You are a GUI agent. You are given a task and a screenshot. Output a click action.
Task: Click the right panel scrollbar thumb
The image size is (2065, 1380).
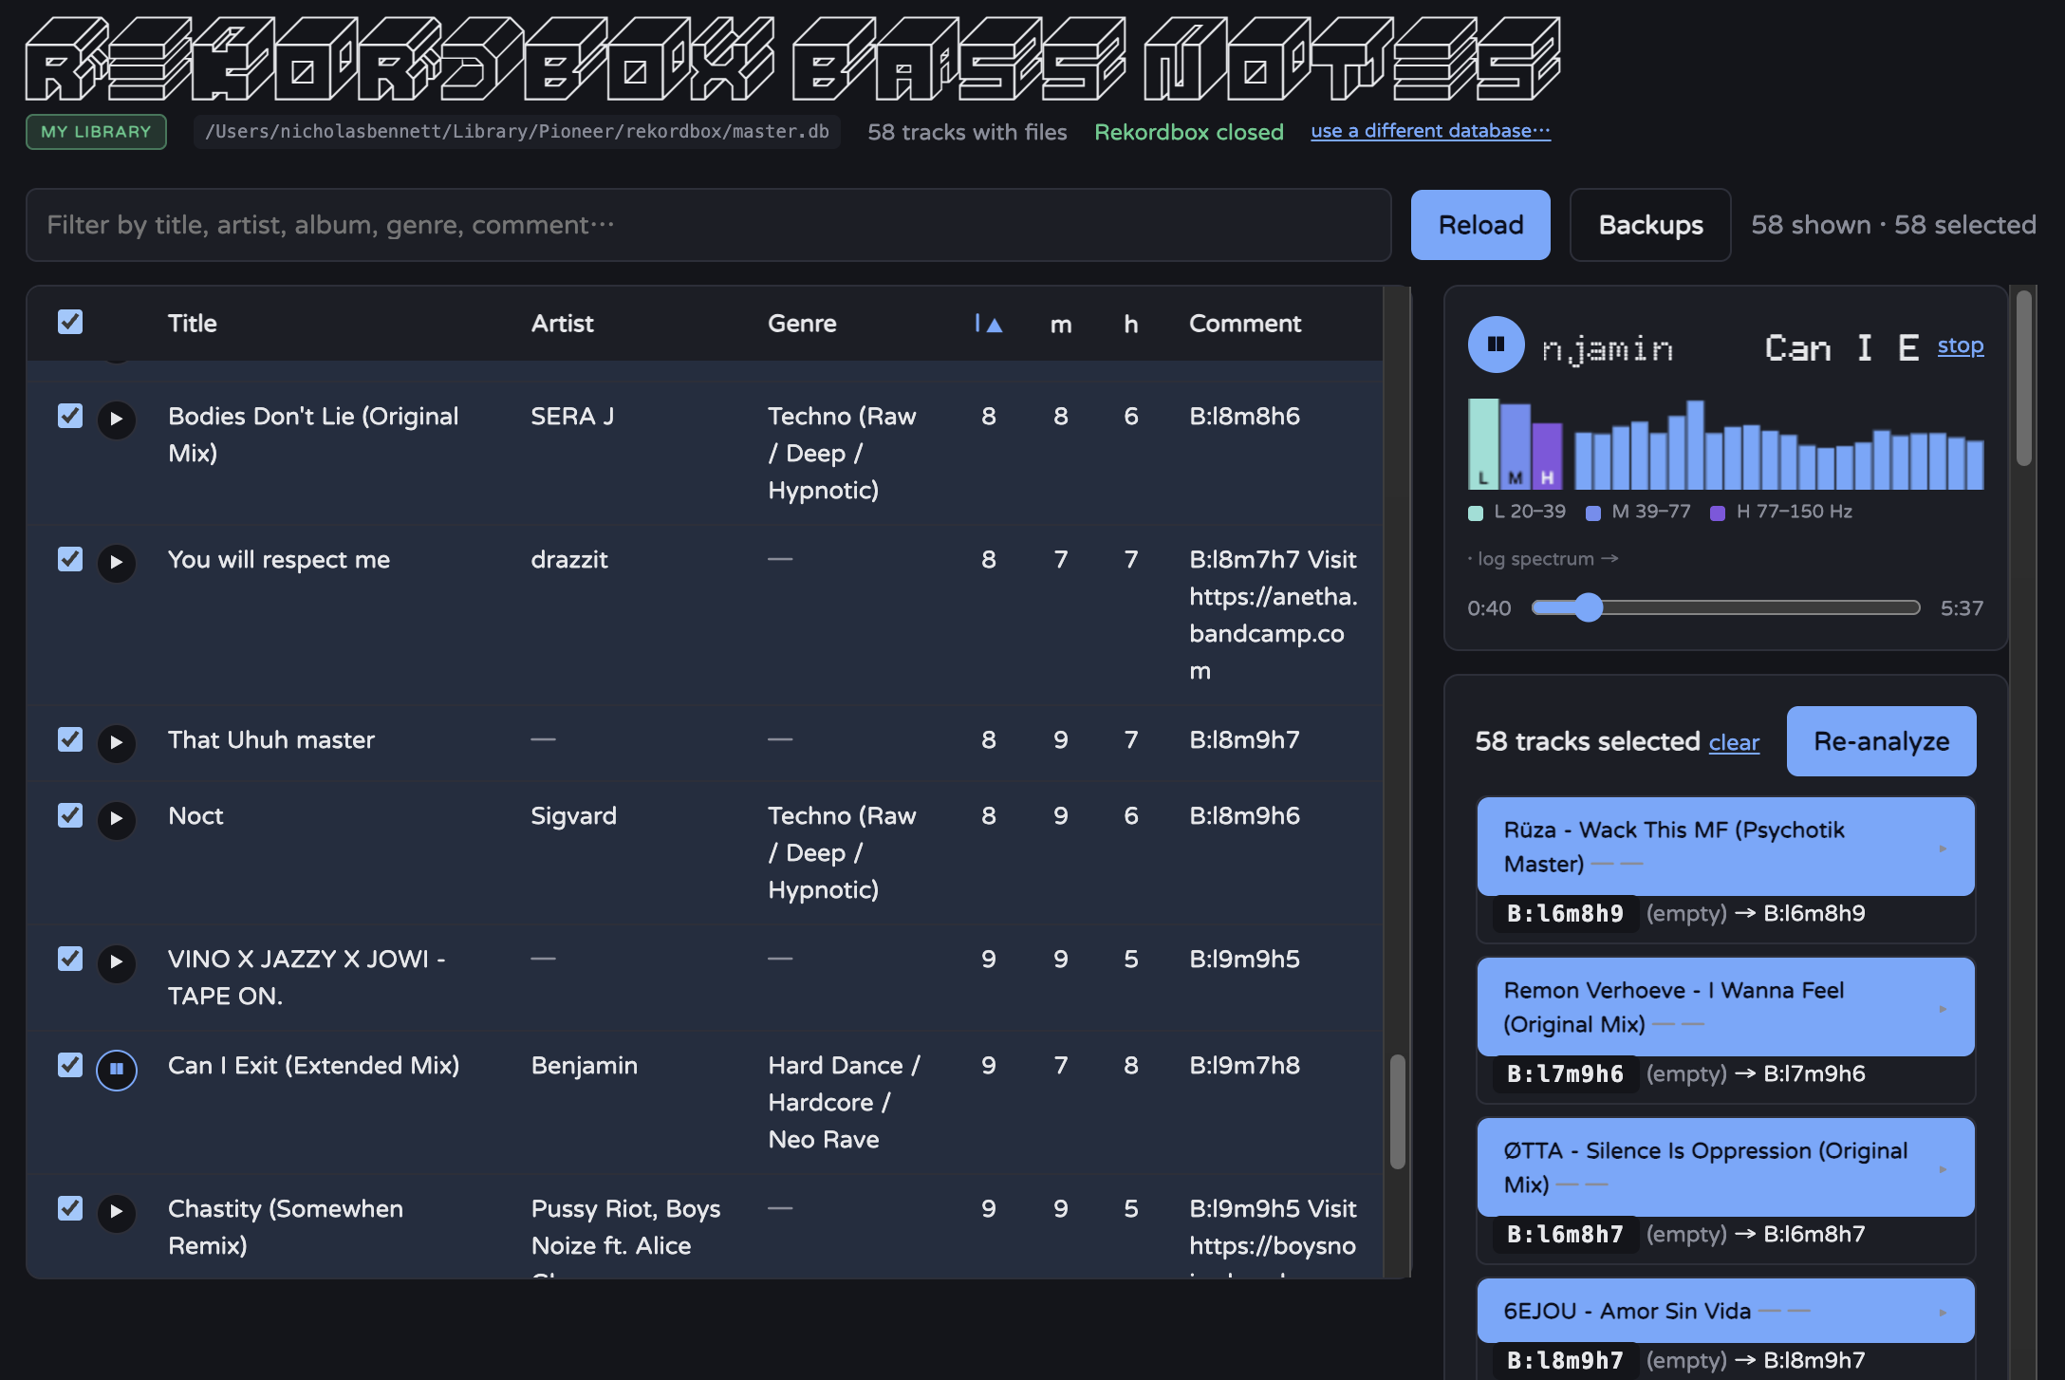click(2024, 378)
